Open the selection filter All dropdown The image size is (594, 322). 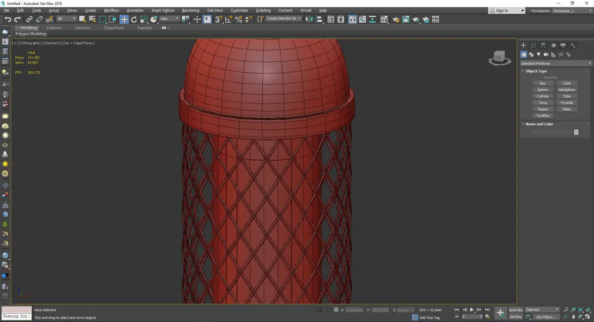(66, 19)
